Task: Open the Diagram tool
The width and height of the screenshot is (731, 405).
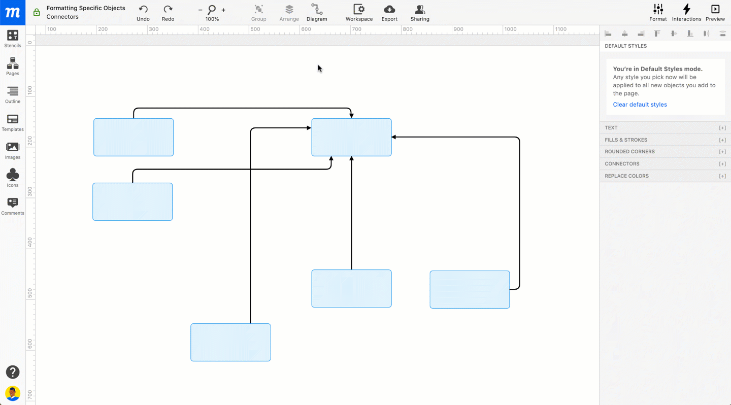Action: 317,12
